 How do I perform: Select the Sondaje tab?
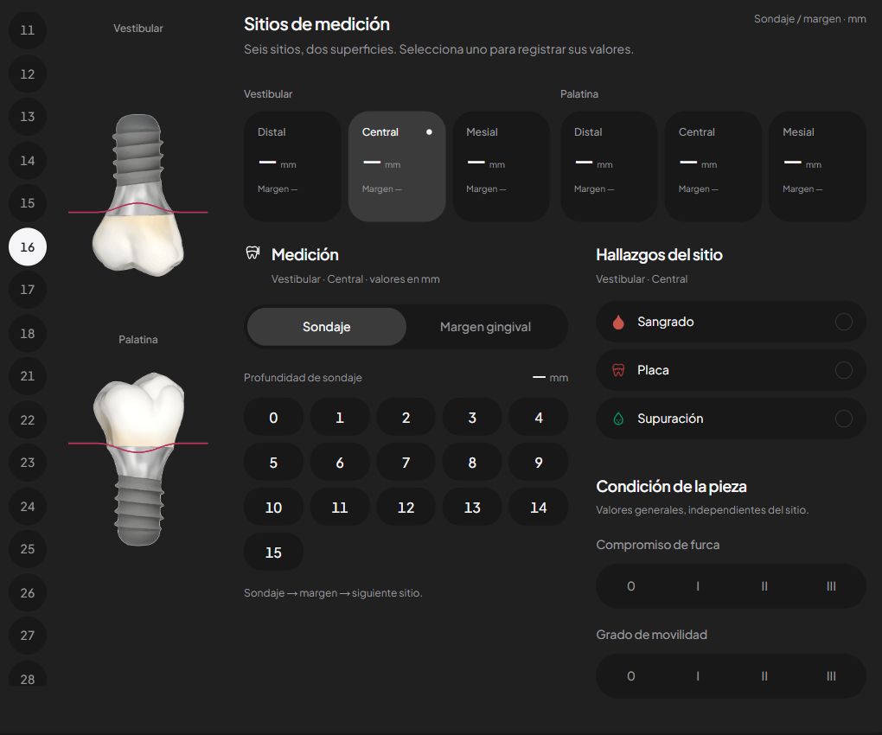coord(326,327)
